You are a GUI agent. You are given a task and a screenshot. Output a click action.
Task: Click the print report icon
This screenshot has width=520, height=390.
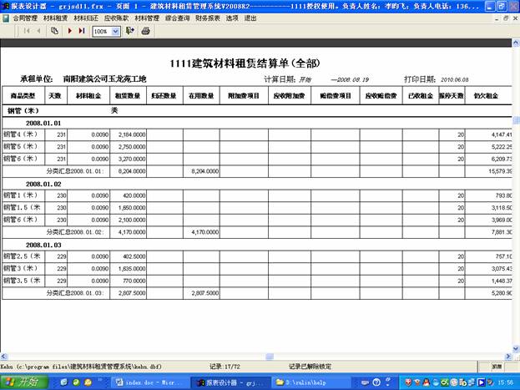click(145, 30)
